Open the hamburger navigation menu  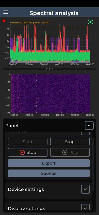6,12
